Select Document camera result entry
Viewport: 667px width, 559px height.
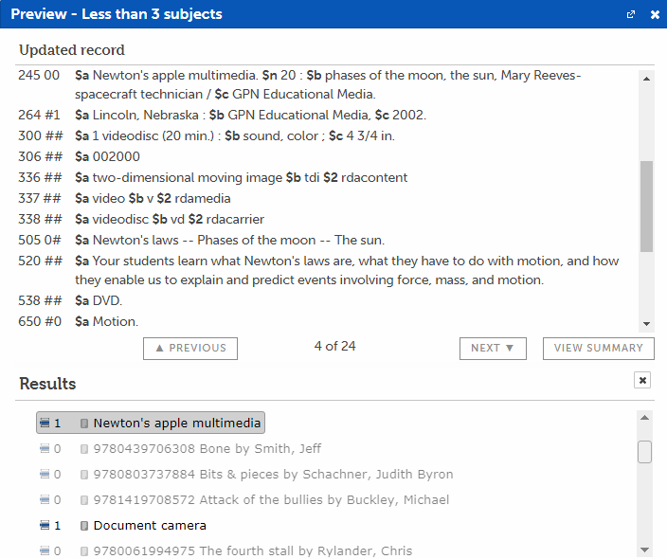[x=150, y=526]
